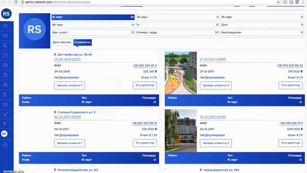The height and width of the screenshot is (173, 307).
Task: Select the Зем. участ. category filter
Action: pos(93,32)
